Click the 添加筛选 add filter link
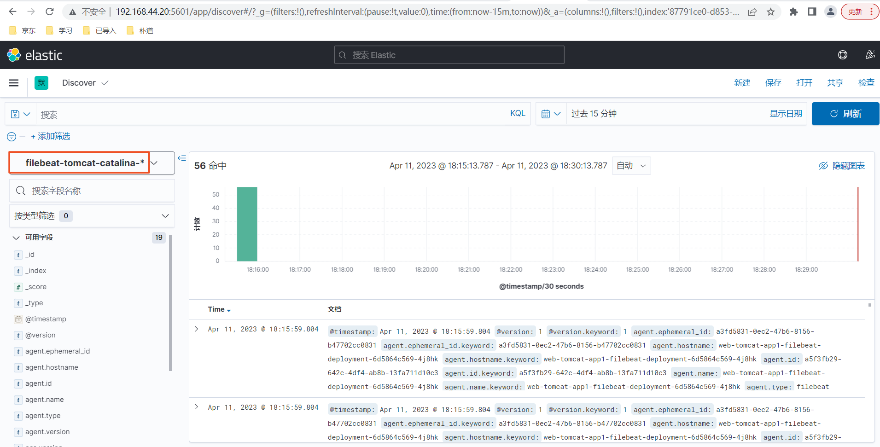This screenshot has height=447, width=880. pos(50,136)
